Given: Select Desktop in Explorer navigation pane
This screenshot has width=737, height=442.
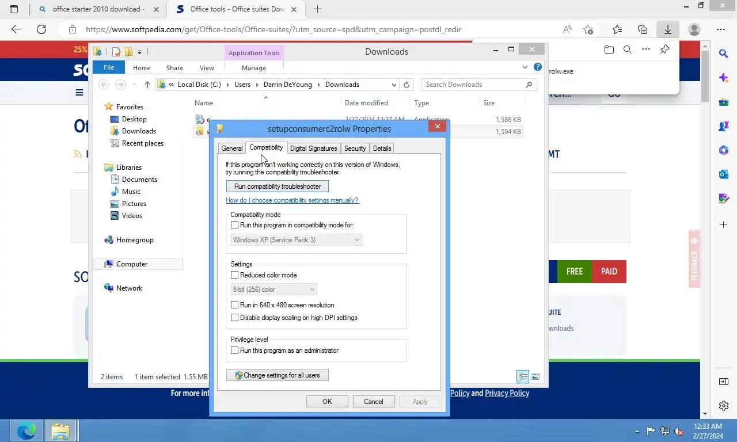Looking at the screenshot, I should pos(134,119).
